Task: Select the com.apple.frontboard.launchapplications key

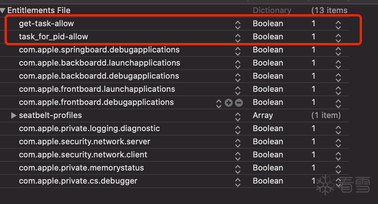Action: click(97, 89)
